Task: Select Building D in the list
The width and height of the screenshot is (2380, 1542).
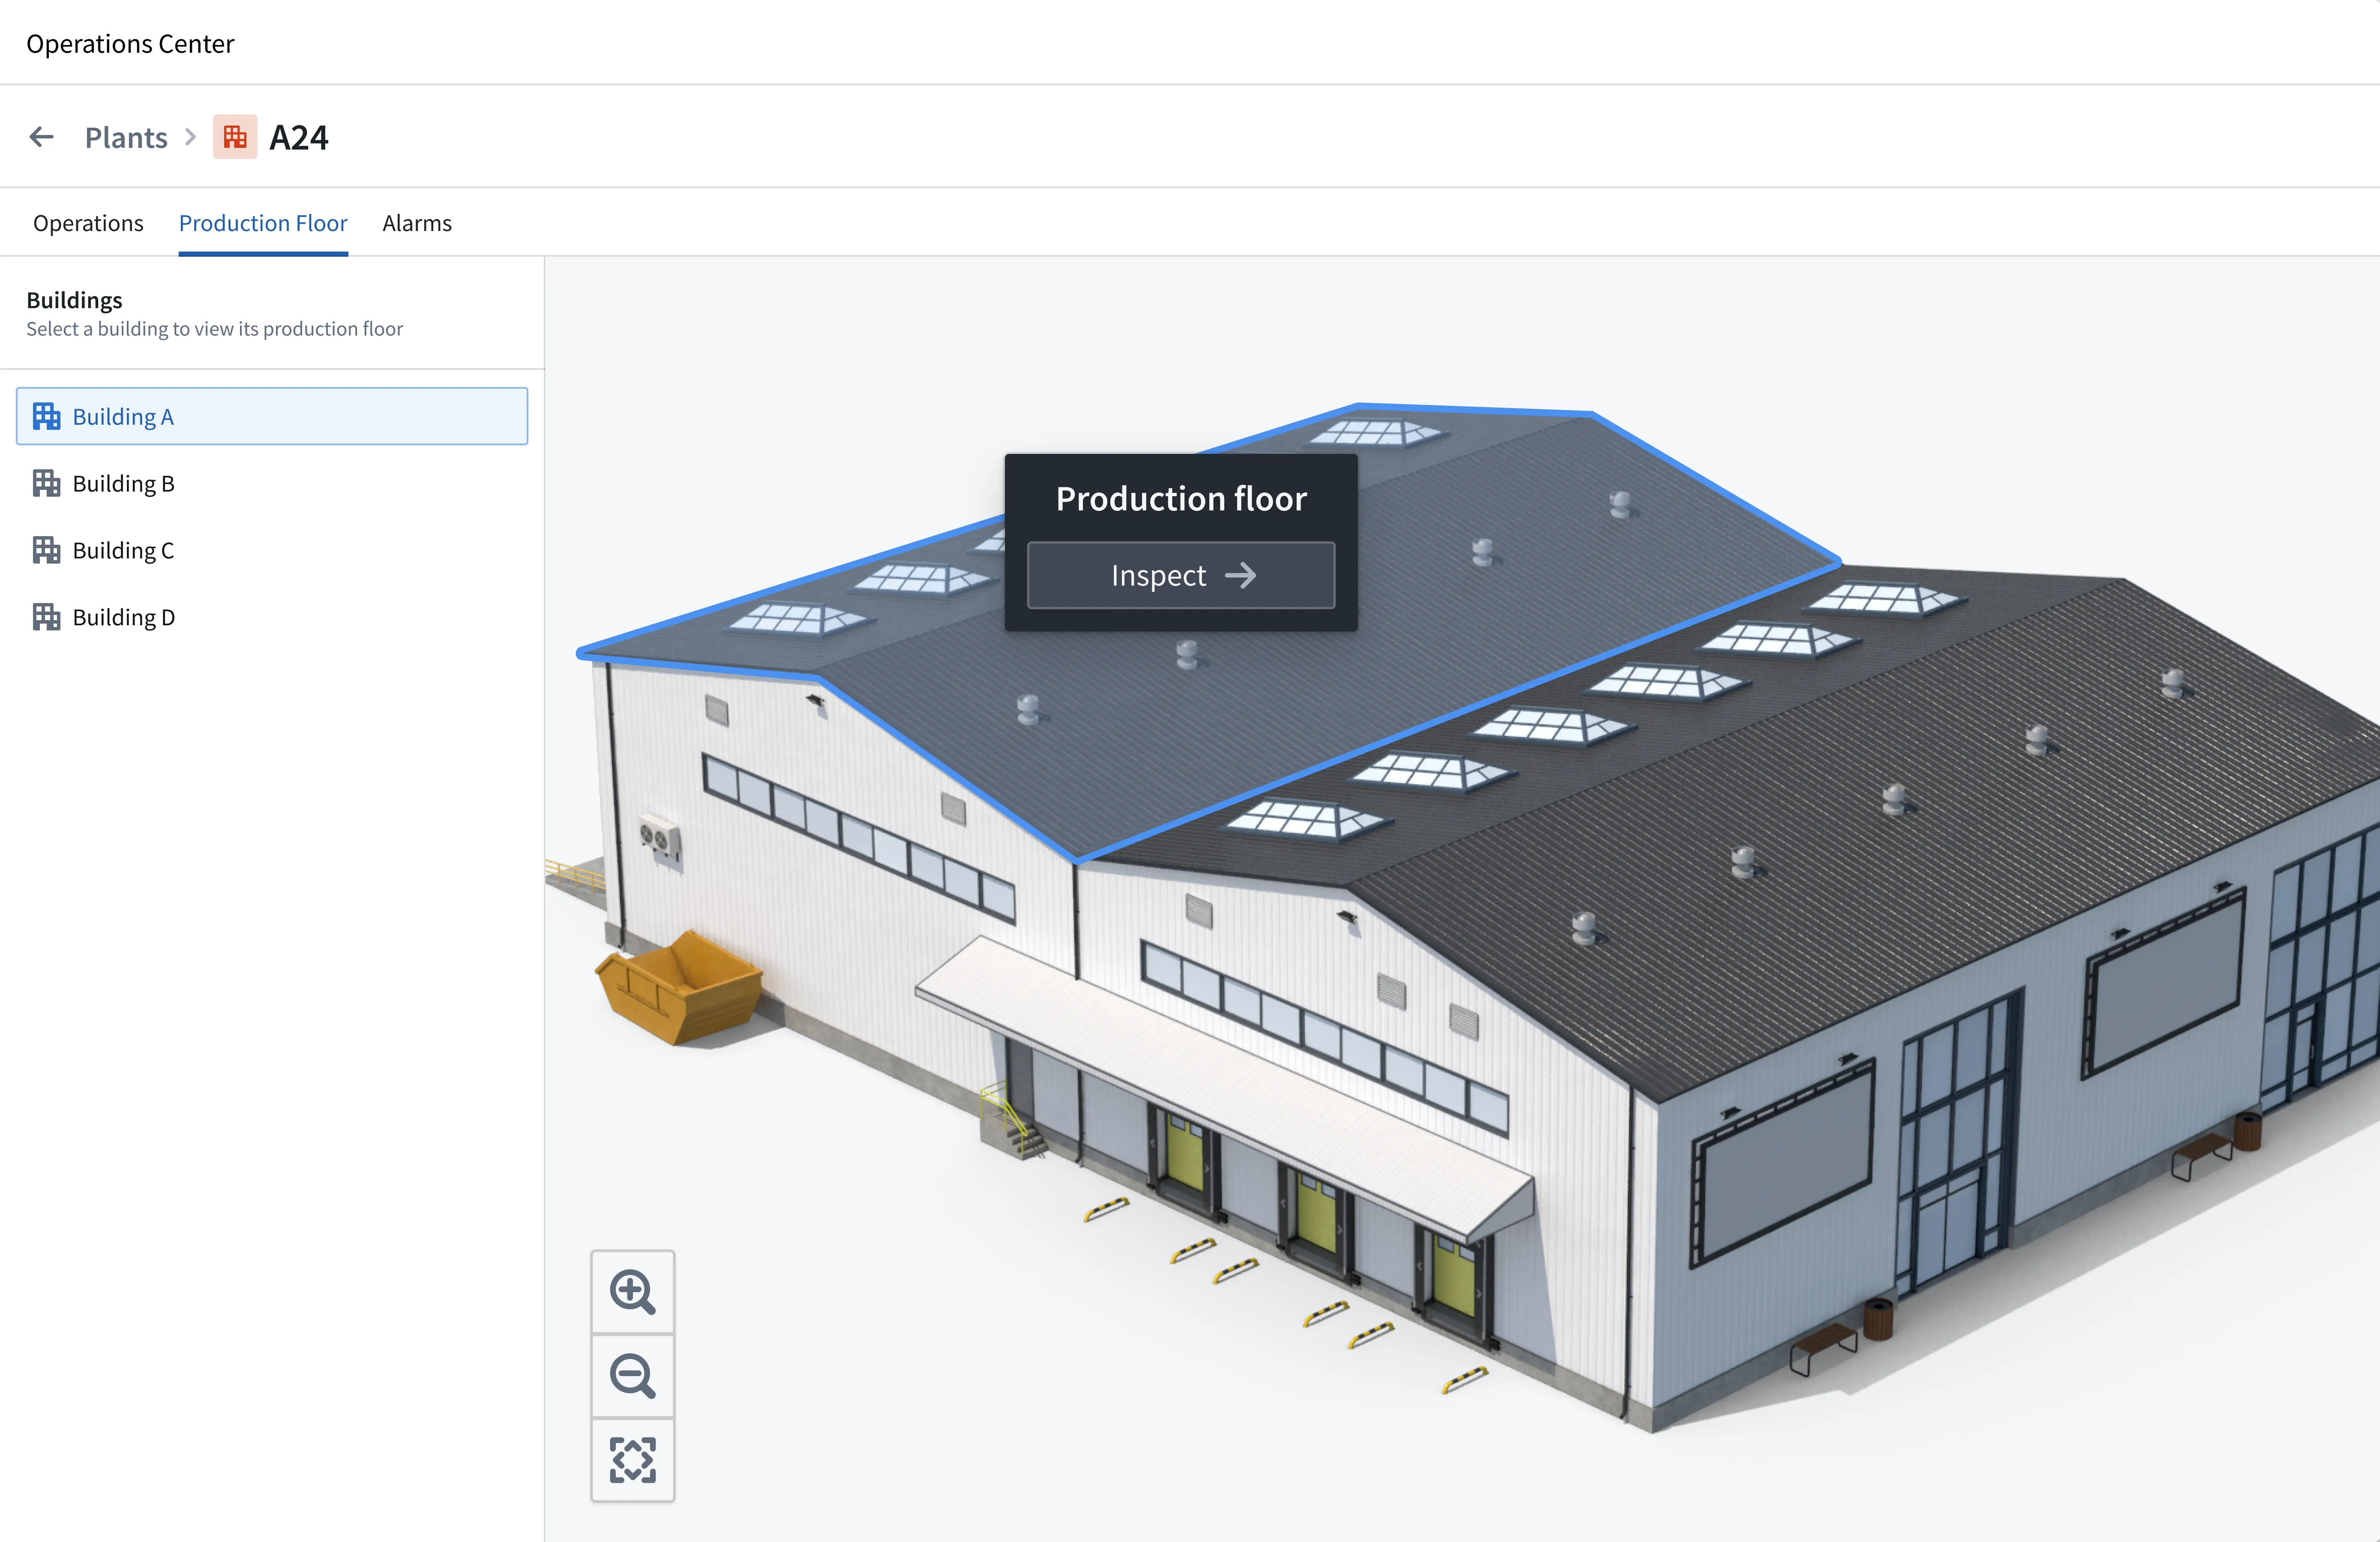Action: point(123,617)
